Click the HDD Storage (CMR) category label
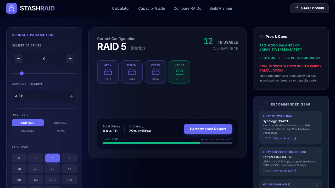The width and height of the screenshot is (335, 188). (276, 184)
